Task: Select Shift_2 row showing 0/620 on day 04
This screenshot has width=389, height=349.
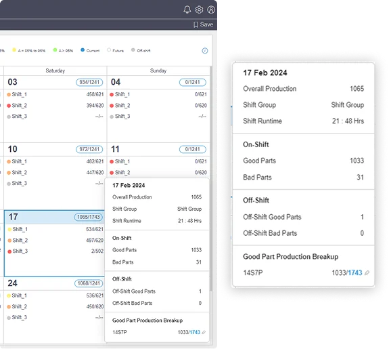Action: point(158,106)
